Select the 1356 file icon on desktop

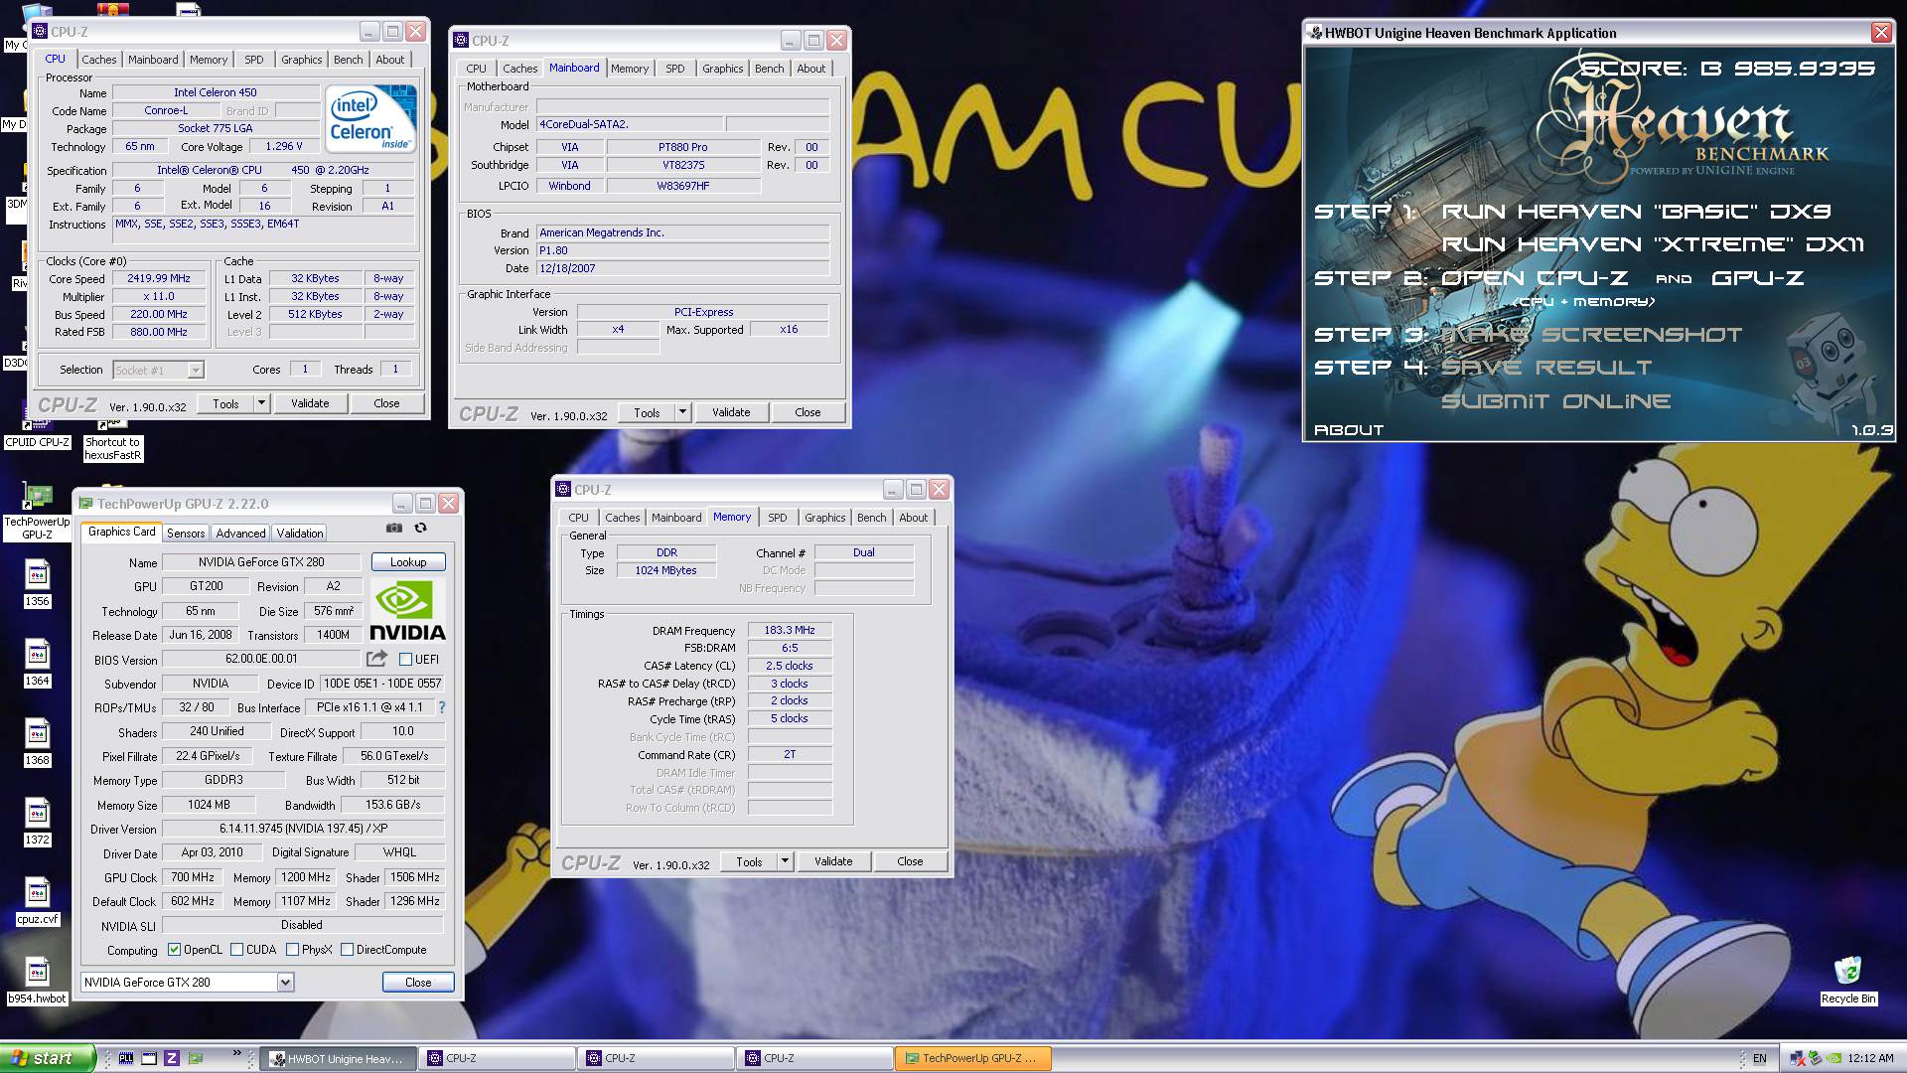(37, 583)
